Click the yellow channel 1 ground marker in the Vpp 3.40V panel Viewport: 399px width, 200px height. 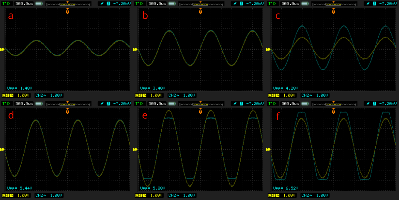coord(135,49)
